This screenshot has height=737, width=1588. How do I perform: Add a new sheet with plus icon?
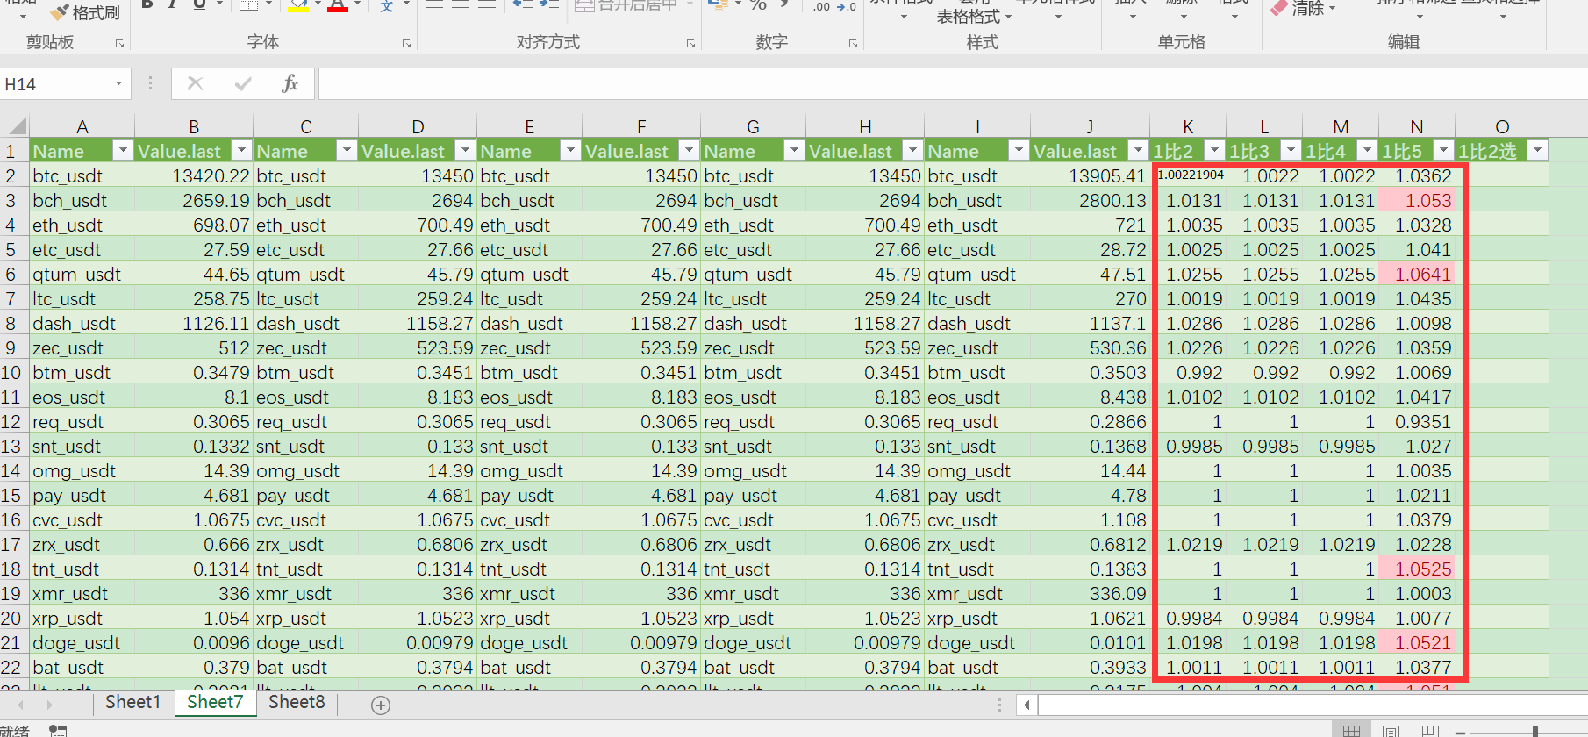[381, 705]
